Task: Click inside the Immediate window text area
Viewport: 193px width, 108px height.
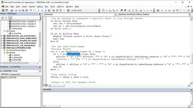Action: click(x=116, y=98)
